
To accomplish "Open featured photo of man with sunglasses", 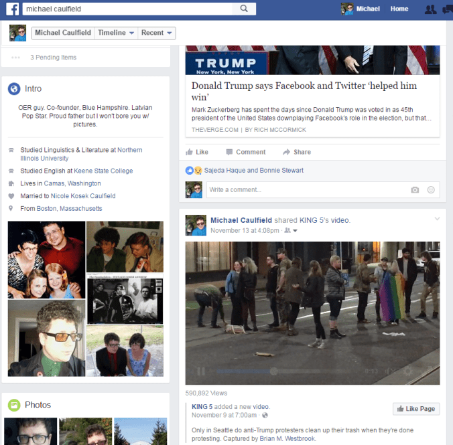I will click(x=46, y=338).
